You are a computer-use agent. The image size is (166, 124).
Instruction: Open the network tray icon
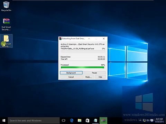coord(144,121)
